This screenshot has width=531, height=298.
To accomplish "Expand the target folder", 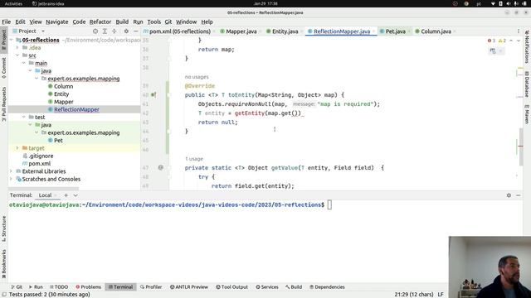I will 17,148.
